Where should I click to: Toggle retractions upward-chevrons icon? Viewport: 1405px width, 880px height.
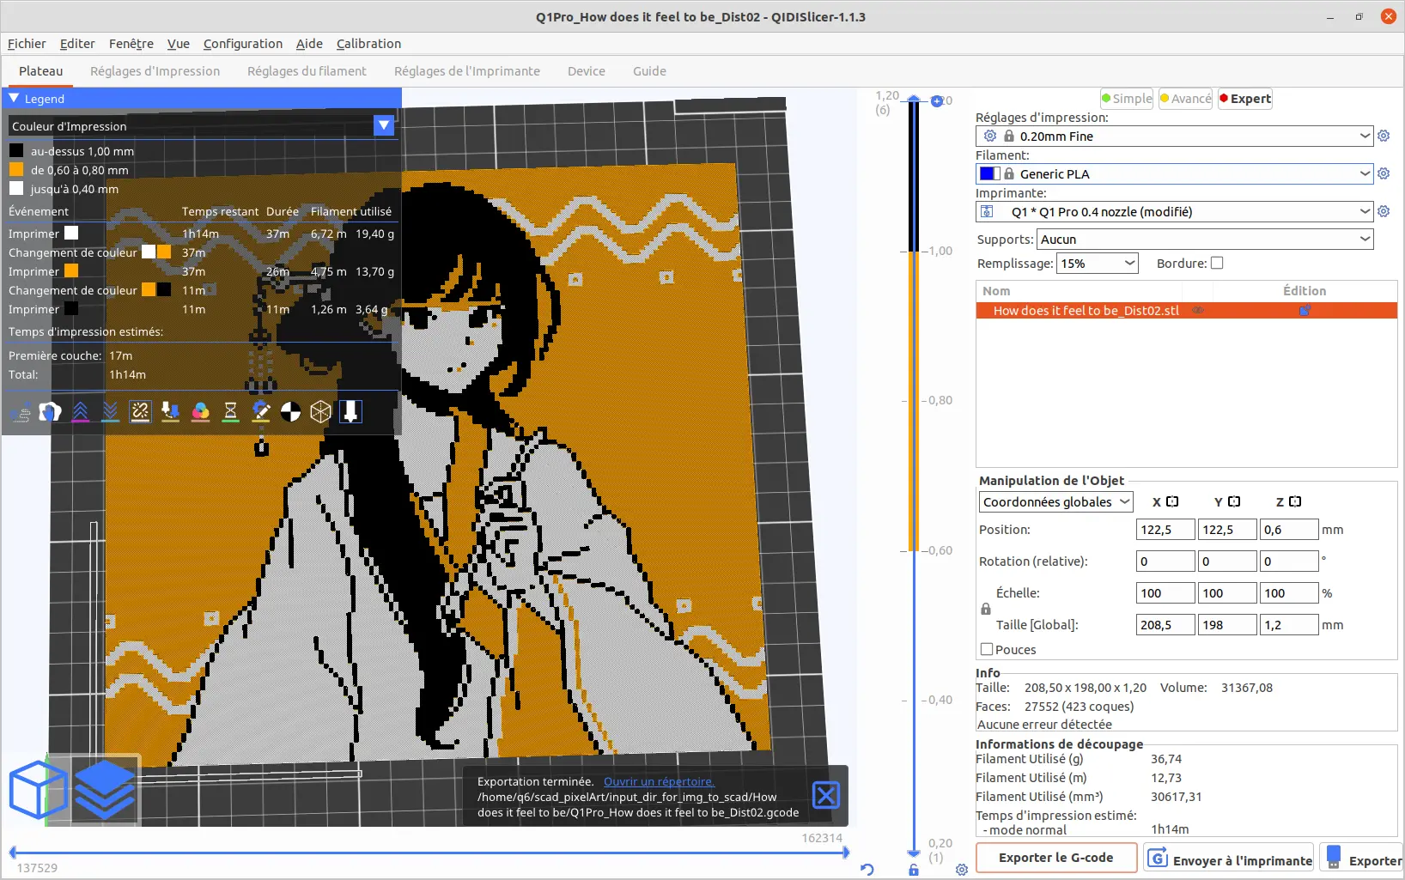tap(81, 413)
